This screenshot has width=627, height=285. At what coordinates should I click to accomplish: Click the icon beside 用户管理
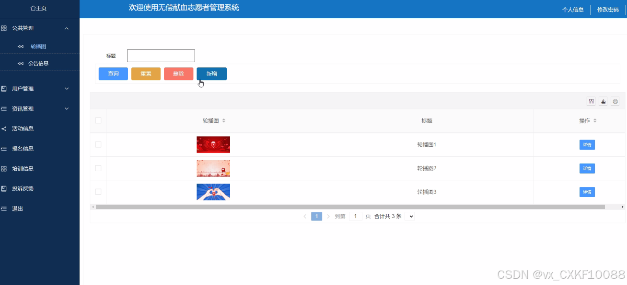coord(4,88)
